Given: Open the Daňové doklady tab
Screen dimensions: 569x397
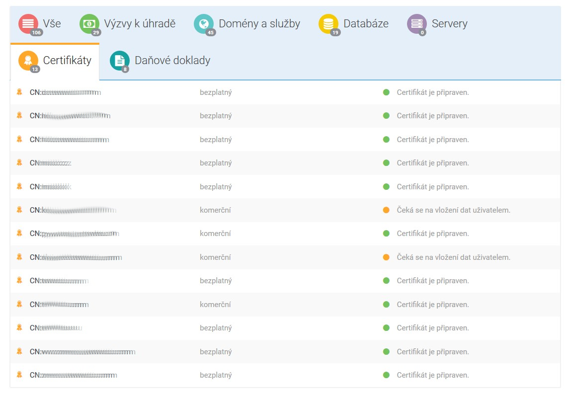Looking at the screenshot, I should click(172, 61).
